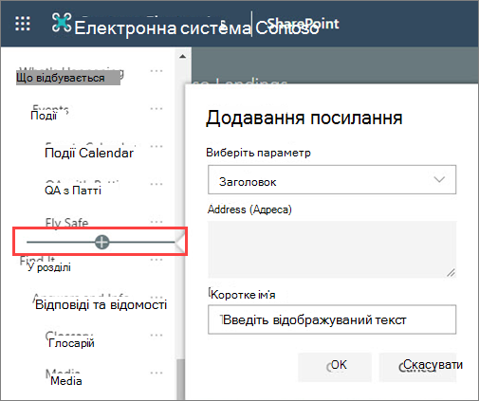479x401 pixels.
Task: Open ellipsis menu for Що відбувається
Action: coord(157,71)
